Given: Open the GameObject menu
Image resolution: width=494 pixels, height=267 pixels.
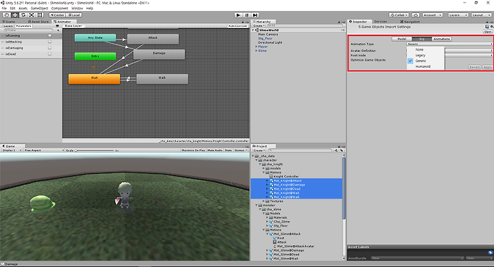Looking at the screenshot, I should [x=39, y=8].
